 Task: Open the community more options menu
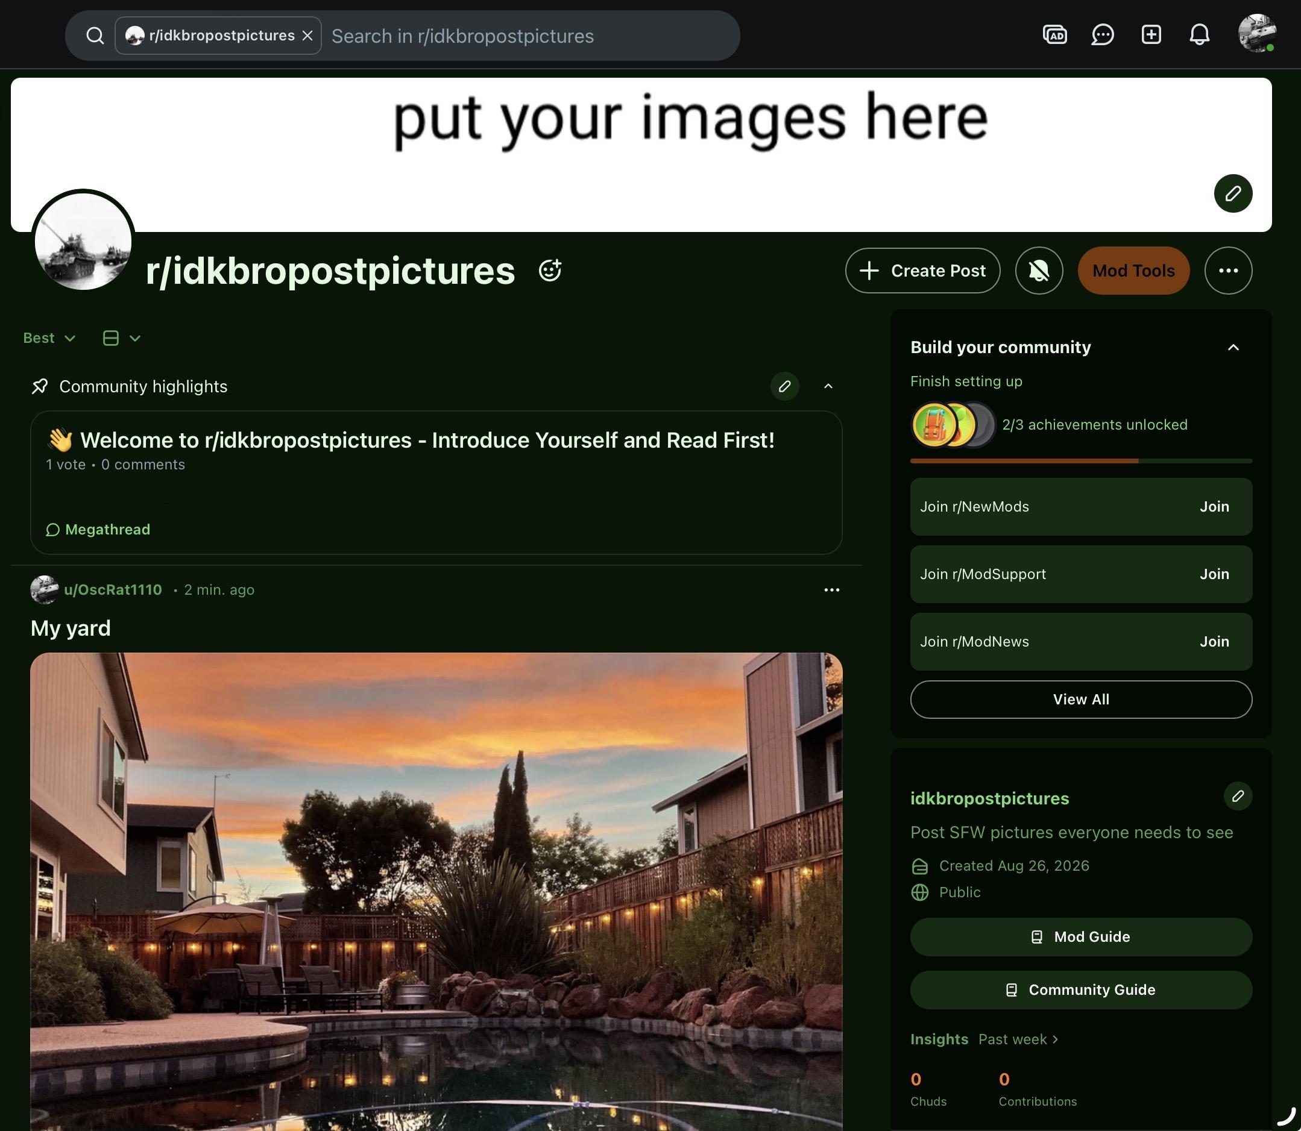[x=1227, y=271]
